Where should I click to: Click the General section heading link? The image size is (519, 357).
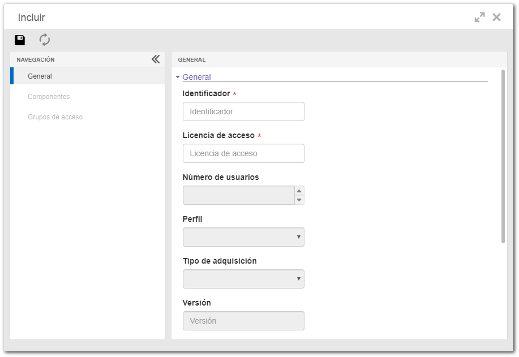click(196, 77)
